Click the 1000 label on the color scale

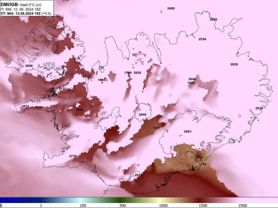tap(163, 206)
